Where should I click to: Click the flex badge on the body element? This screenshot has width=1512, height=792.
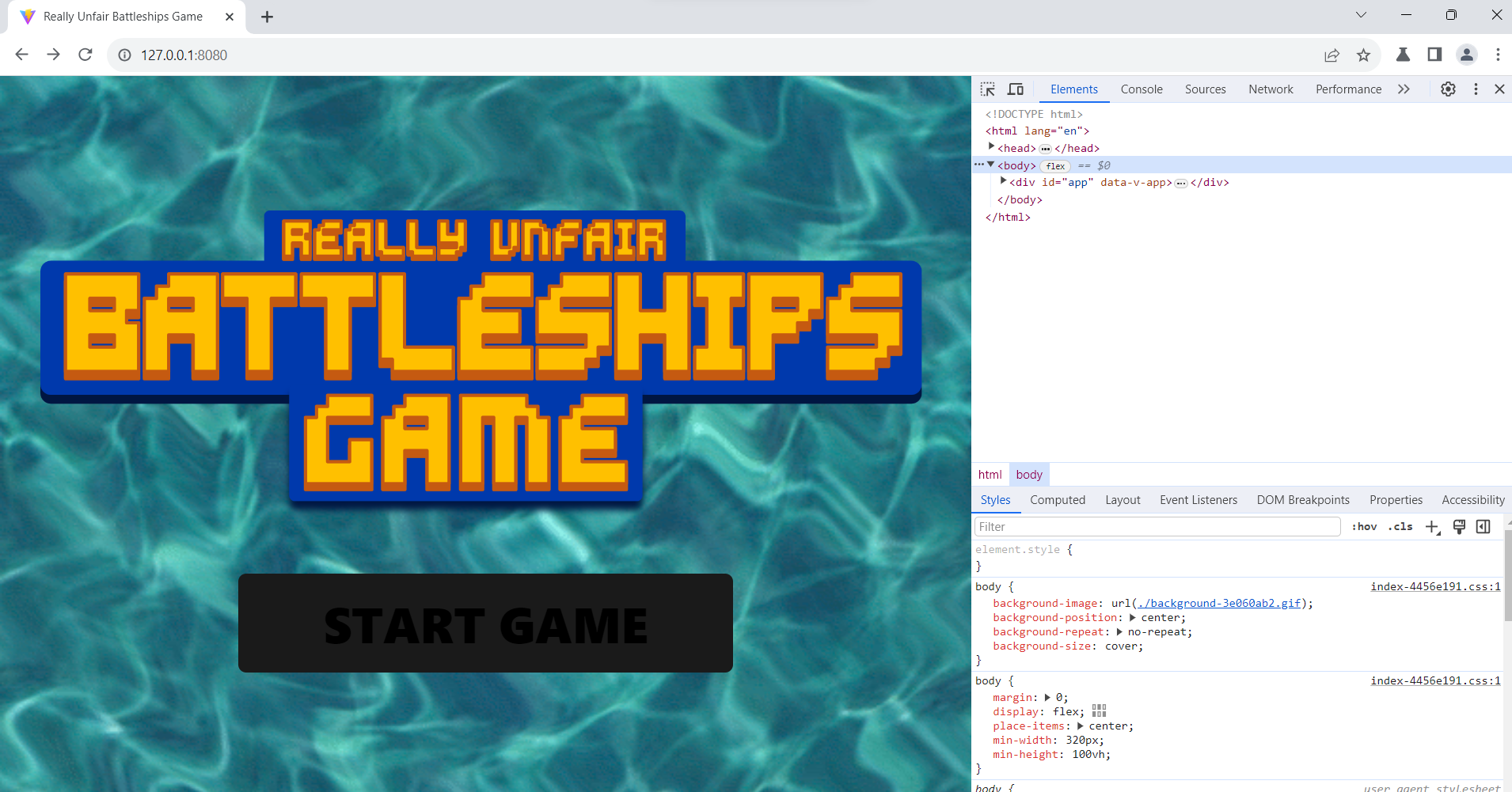1055,166
